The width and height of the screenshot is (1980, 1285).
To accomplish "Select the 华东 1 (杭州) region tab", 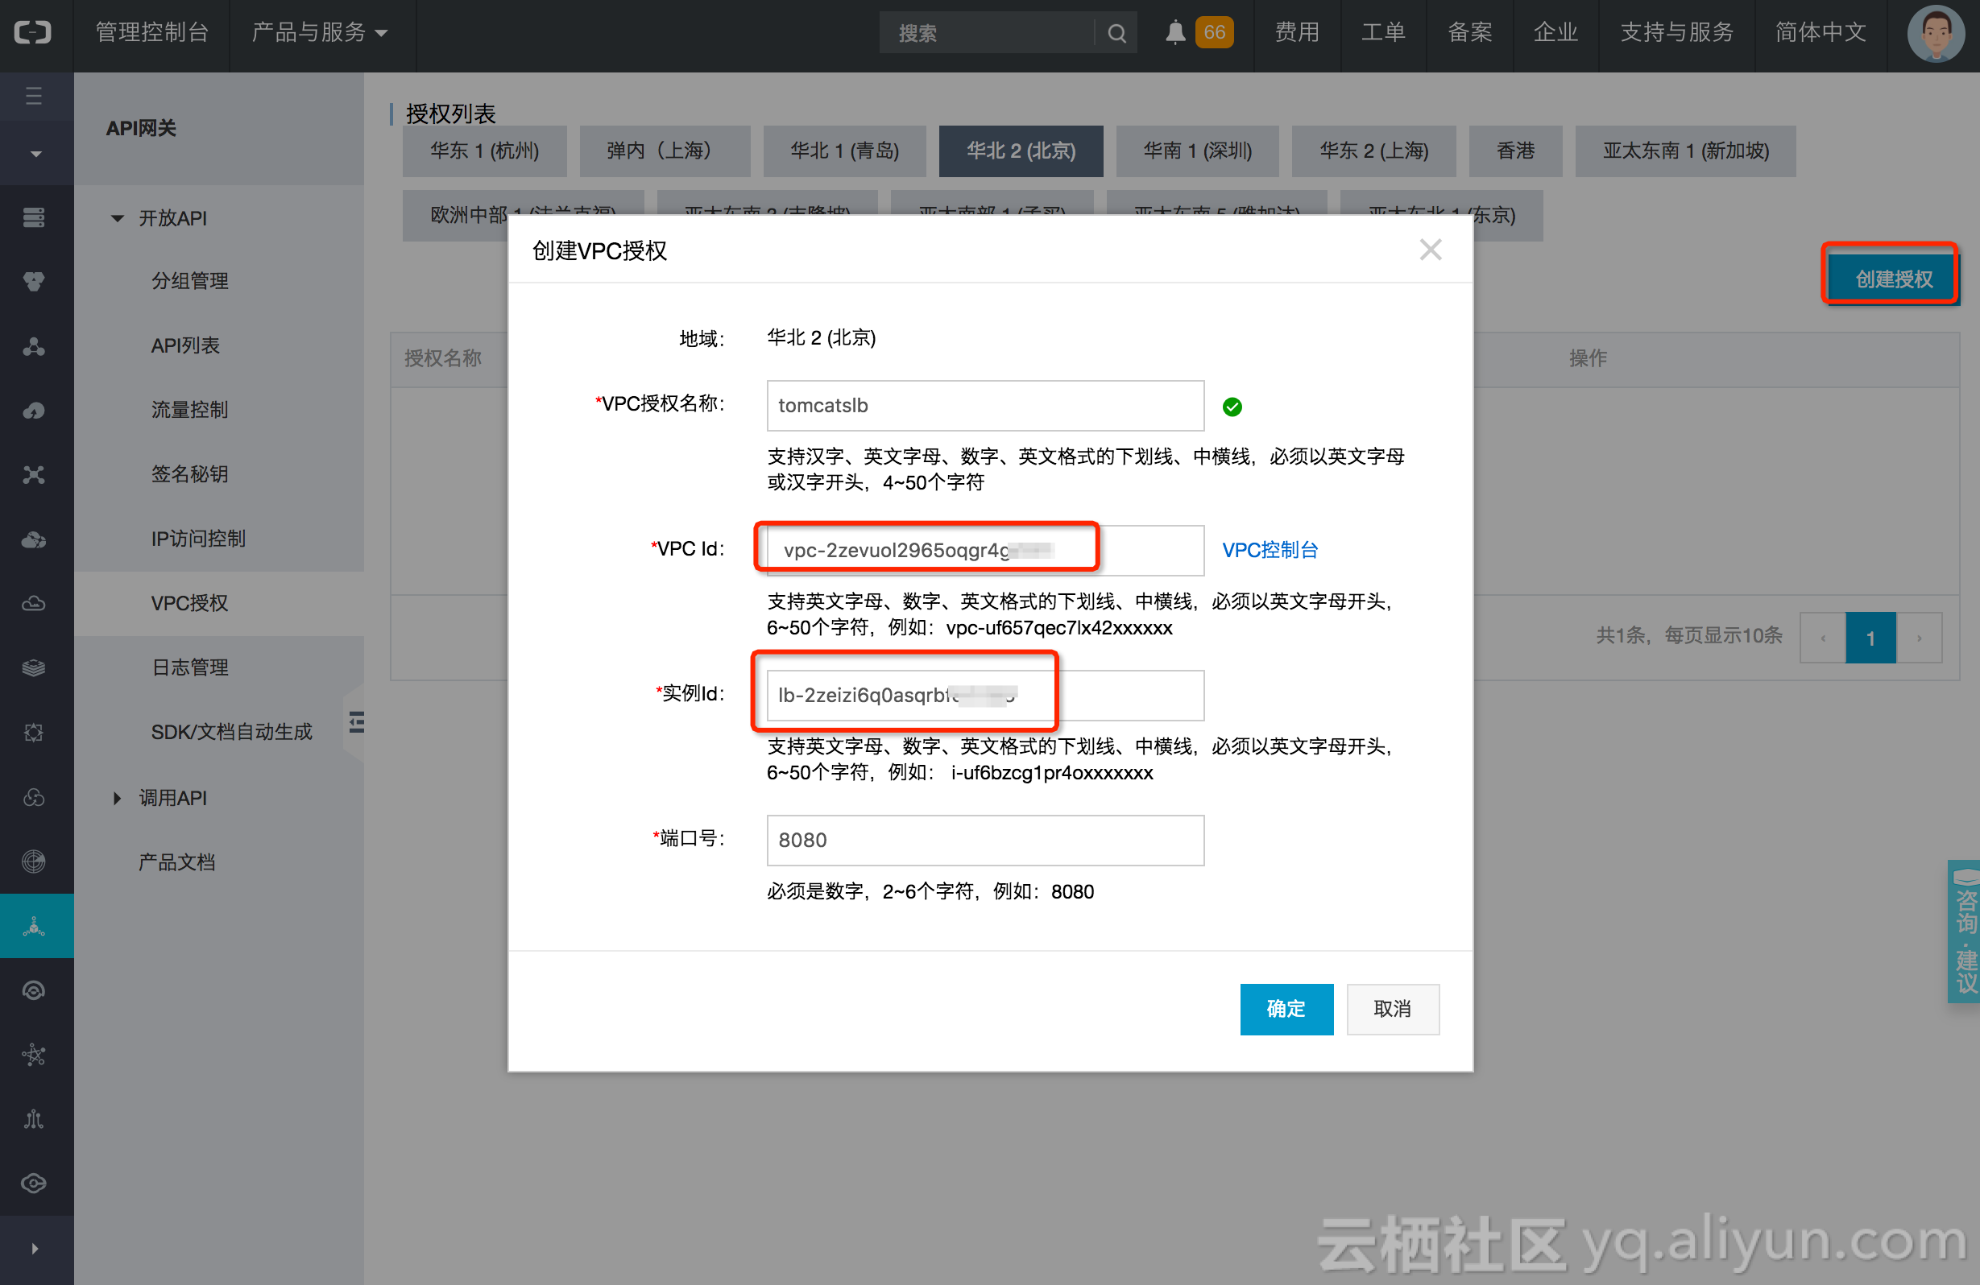I will 484,151.
